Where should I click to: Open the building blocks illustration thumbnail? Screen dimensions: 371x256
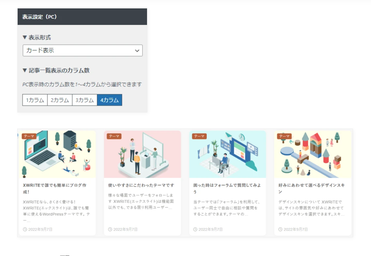point(313,154)
